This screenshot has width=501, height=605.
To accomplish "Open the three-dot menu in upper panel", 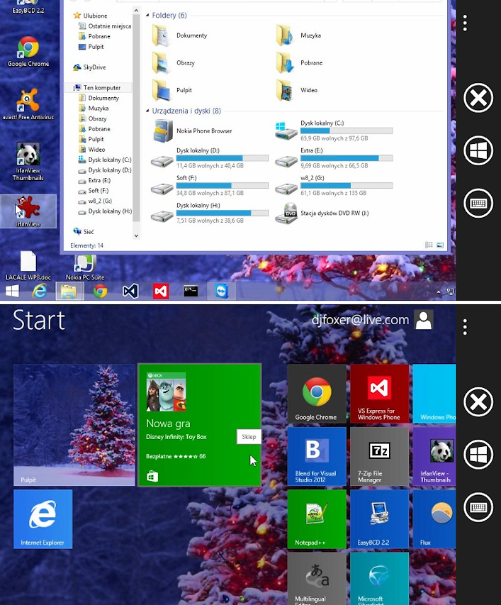I will [466, 23].
